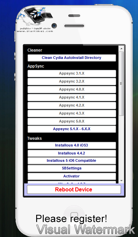The width and height of the screenshot is (138, 237).
Task: Choose Appsync 5.0.X
Action: (72, 121)
